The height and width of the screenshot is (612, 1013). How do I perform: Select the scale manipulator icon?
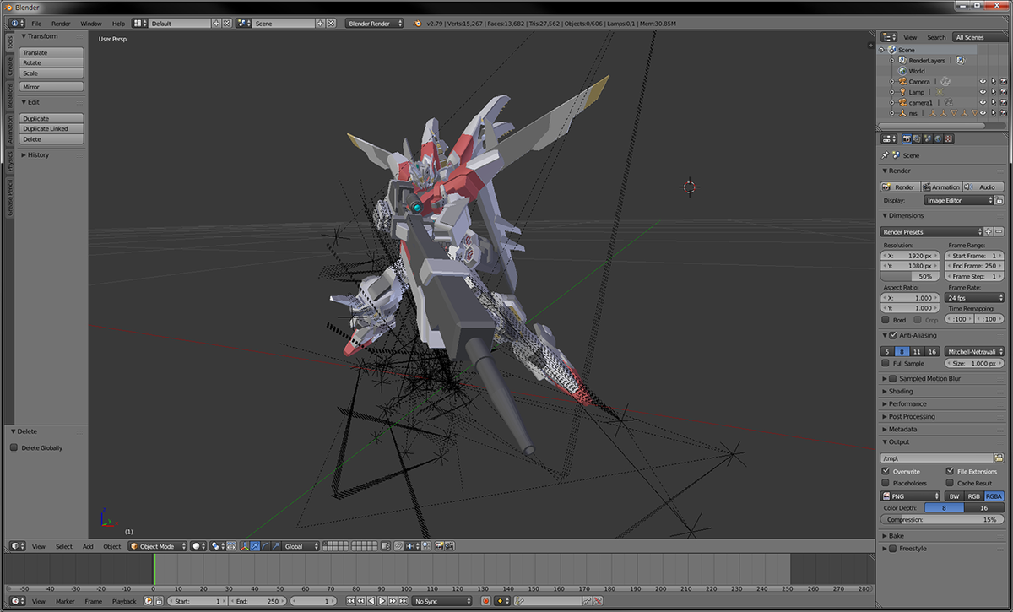point(276,546)
